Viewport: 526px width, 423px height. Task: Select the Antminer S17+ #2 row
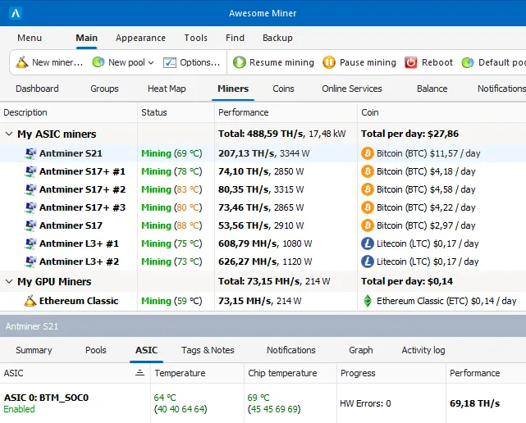82,189
